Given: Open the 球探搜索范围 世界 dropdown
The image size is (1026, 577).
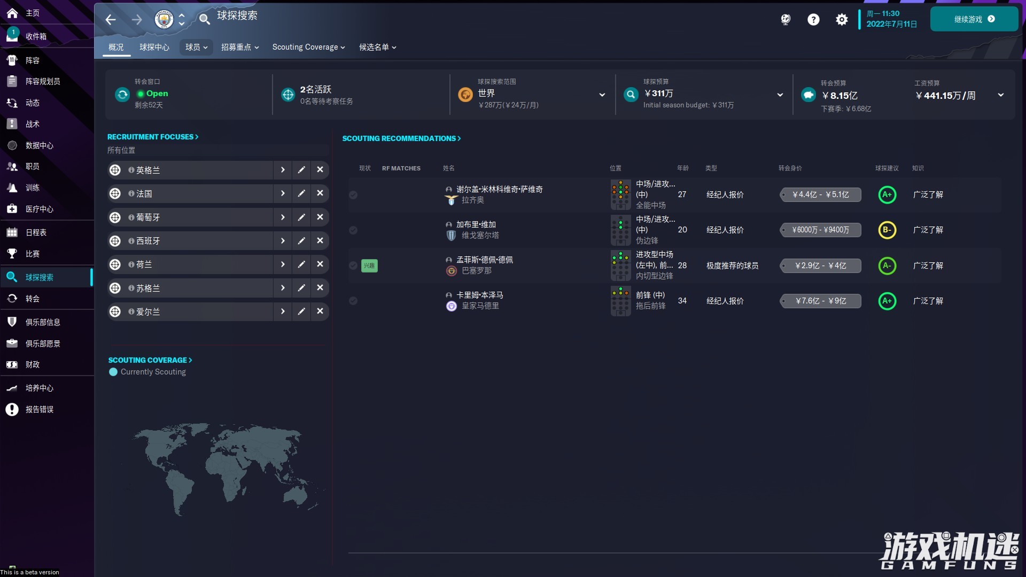Looking at the screenshot, I should point(602,95).
